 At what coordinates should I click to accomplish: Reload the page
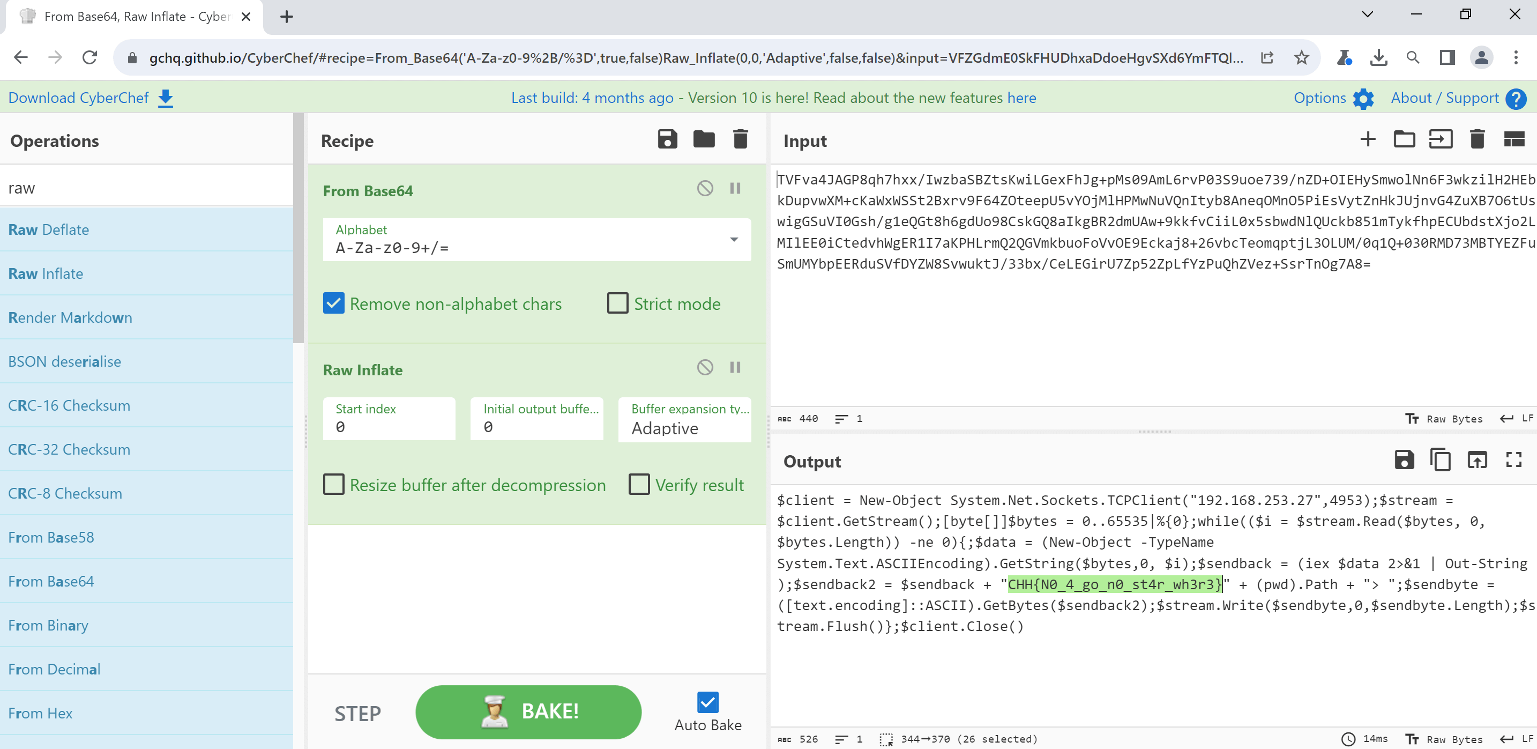89,57
